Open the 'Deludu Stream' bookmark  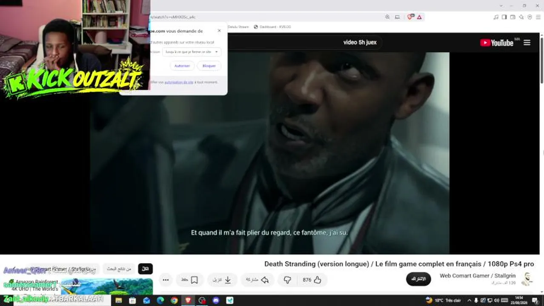click(238, 27)
